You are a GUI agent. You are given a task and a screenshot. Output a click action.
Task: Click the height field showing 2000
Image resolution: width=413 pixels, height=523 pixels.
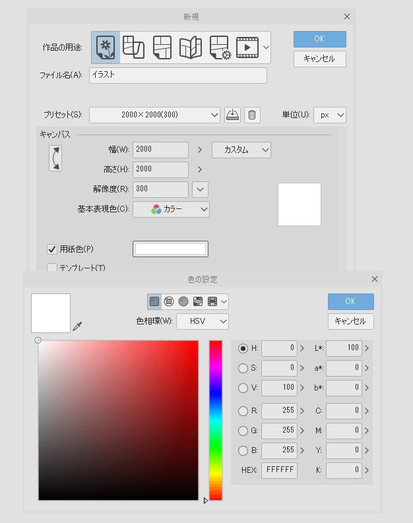(160, 169)
